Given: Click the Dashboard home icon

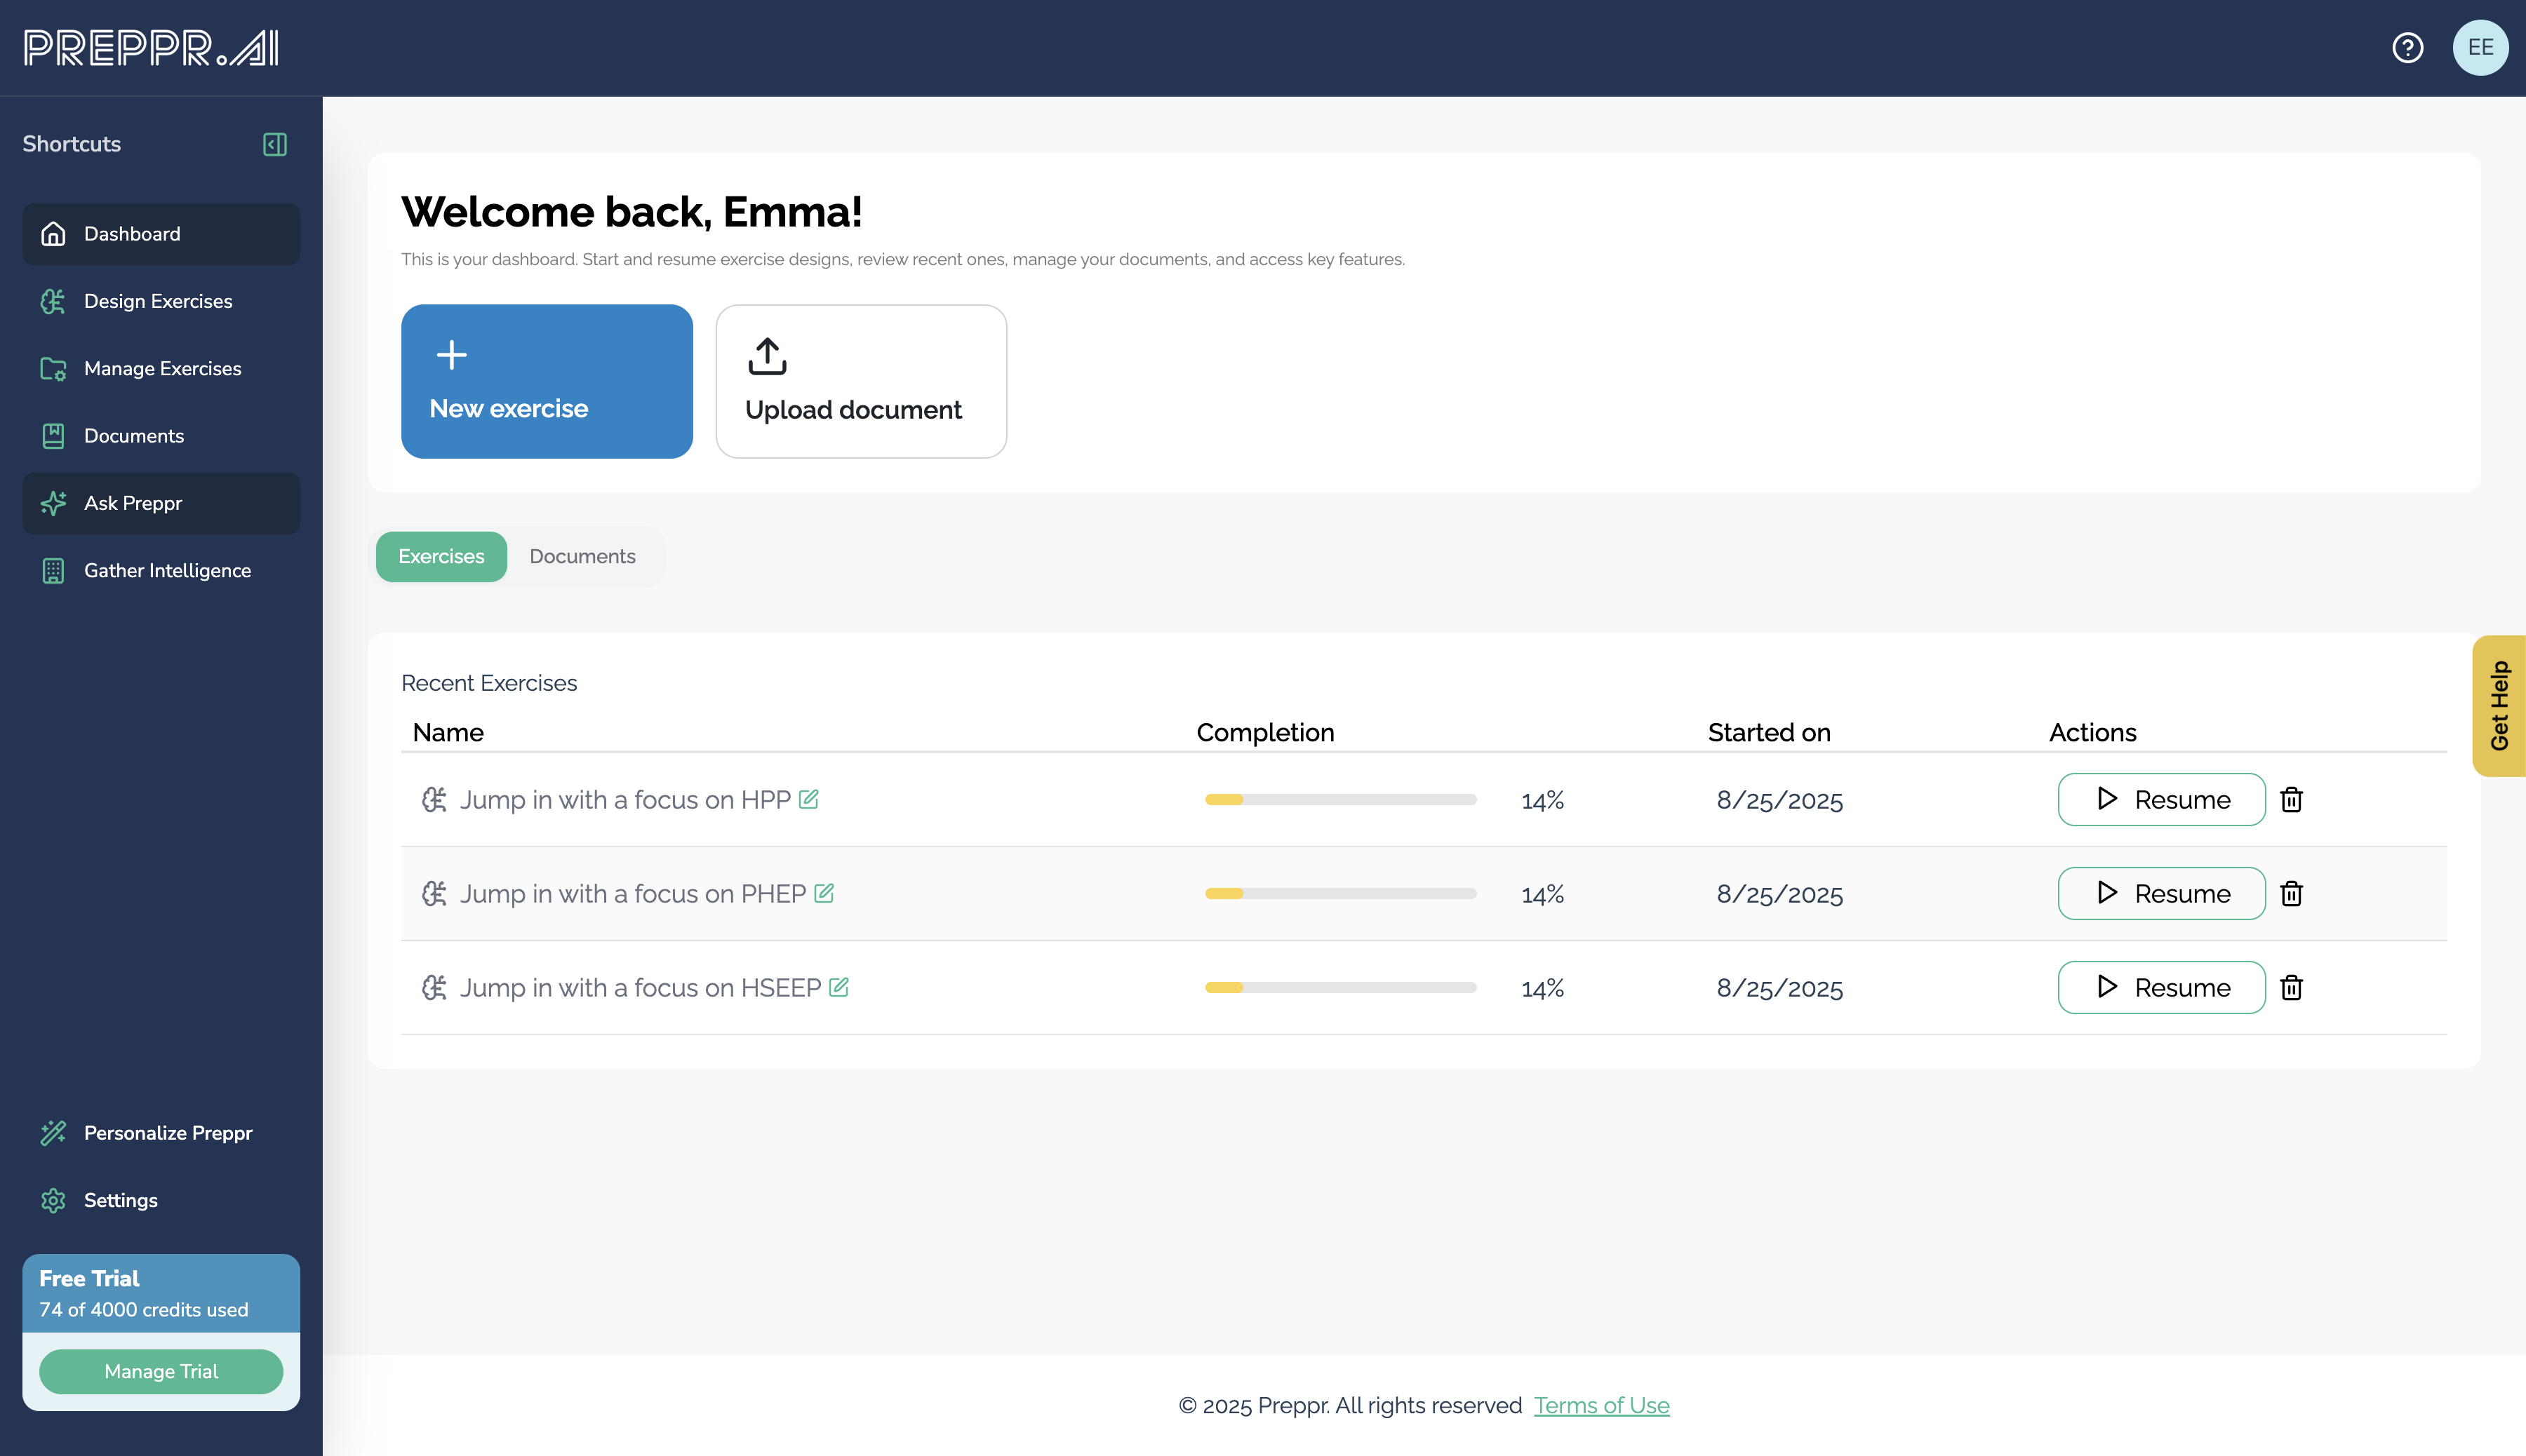Looking at the screenshot, I should pyautogui.click(x=53, y=234).
